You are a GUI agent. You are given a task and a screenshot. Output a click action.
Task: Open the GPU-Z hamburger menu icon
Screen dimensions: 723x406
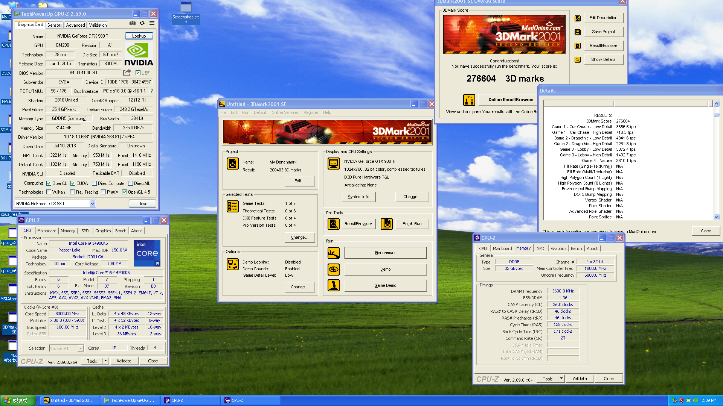[x=152, y=23]
